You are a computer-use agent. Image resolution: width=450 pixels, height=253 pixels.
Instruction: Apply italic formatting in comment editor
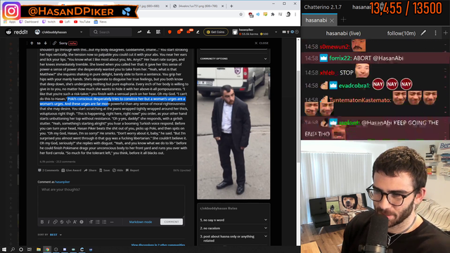[49, 222]
